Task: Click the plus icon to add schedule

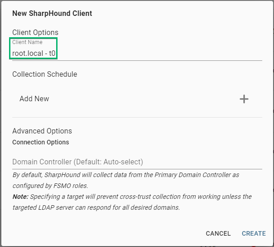Action: point(244,99)
